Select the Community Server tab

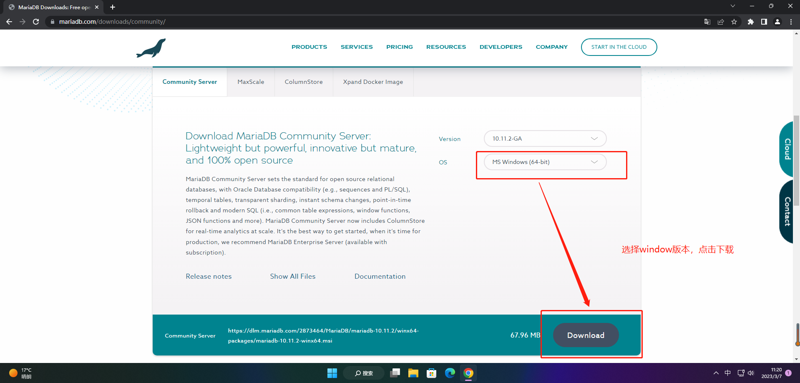click(x=190, y=82)
